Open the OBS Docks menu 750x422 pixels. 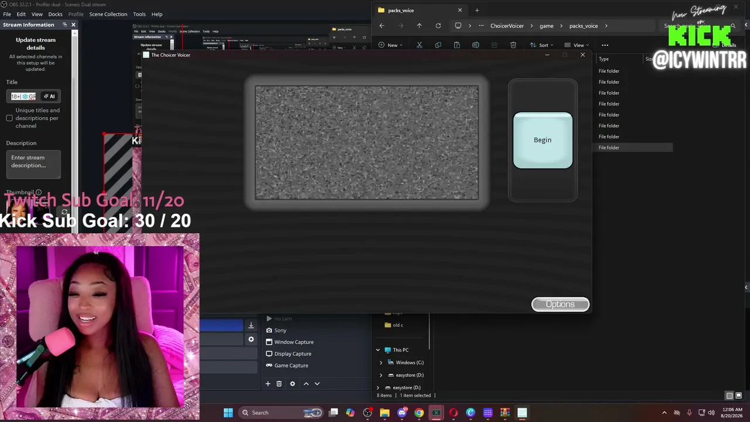point(55,14)
